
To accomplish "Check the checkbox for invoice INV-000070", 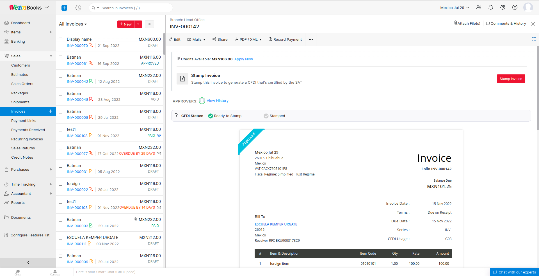I will [60, 39].
